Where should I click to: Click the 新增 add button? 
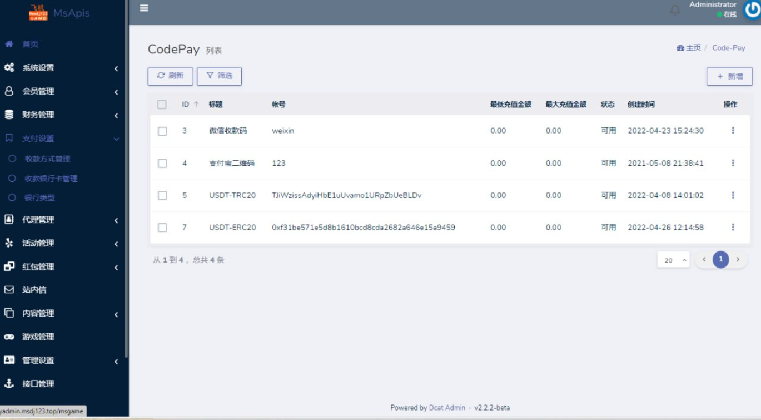point(729,77)
